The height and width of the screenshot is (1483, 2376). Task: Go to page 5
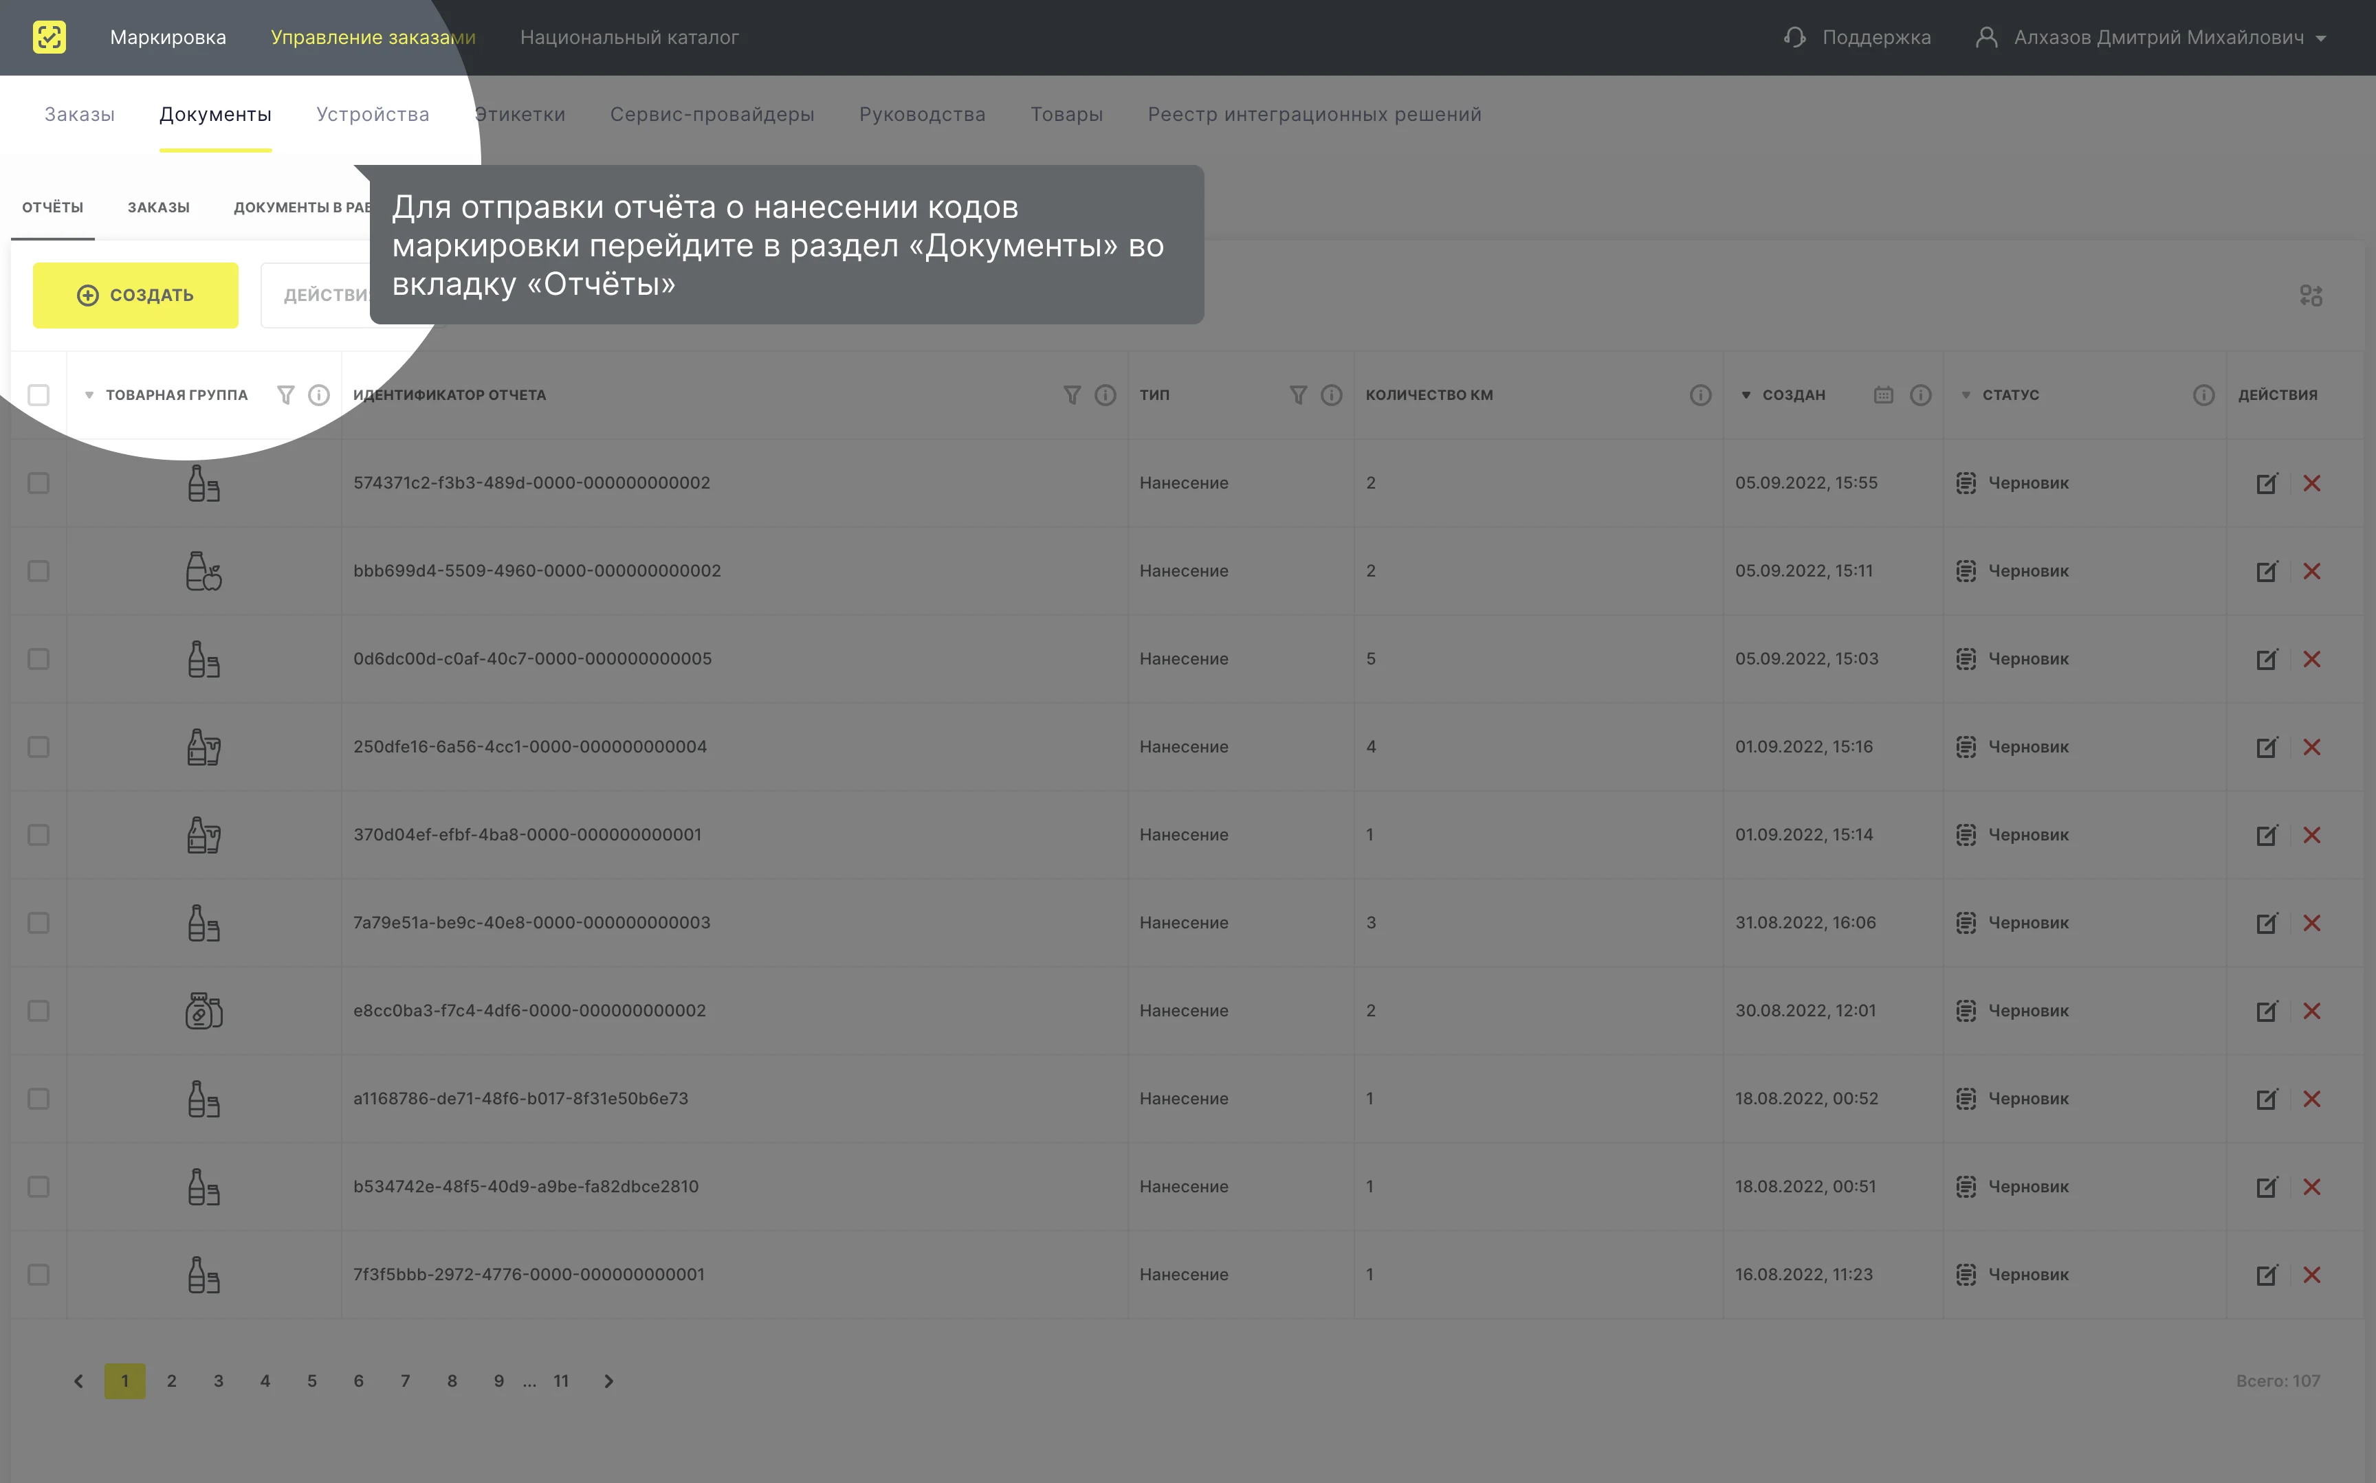pos(312,1381)
